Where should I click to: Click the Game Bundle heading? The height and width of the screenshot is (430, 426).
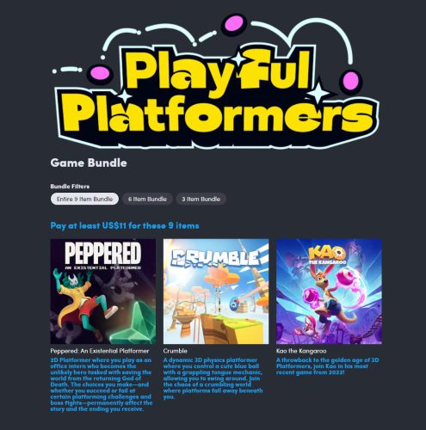point(89,163)
